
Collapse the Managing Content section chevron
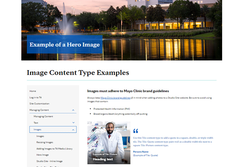[73, 110]
